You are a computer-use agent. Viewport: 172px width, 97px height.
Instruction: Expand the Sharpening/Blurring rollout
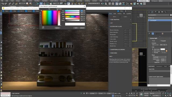117,50
